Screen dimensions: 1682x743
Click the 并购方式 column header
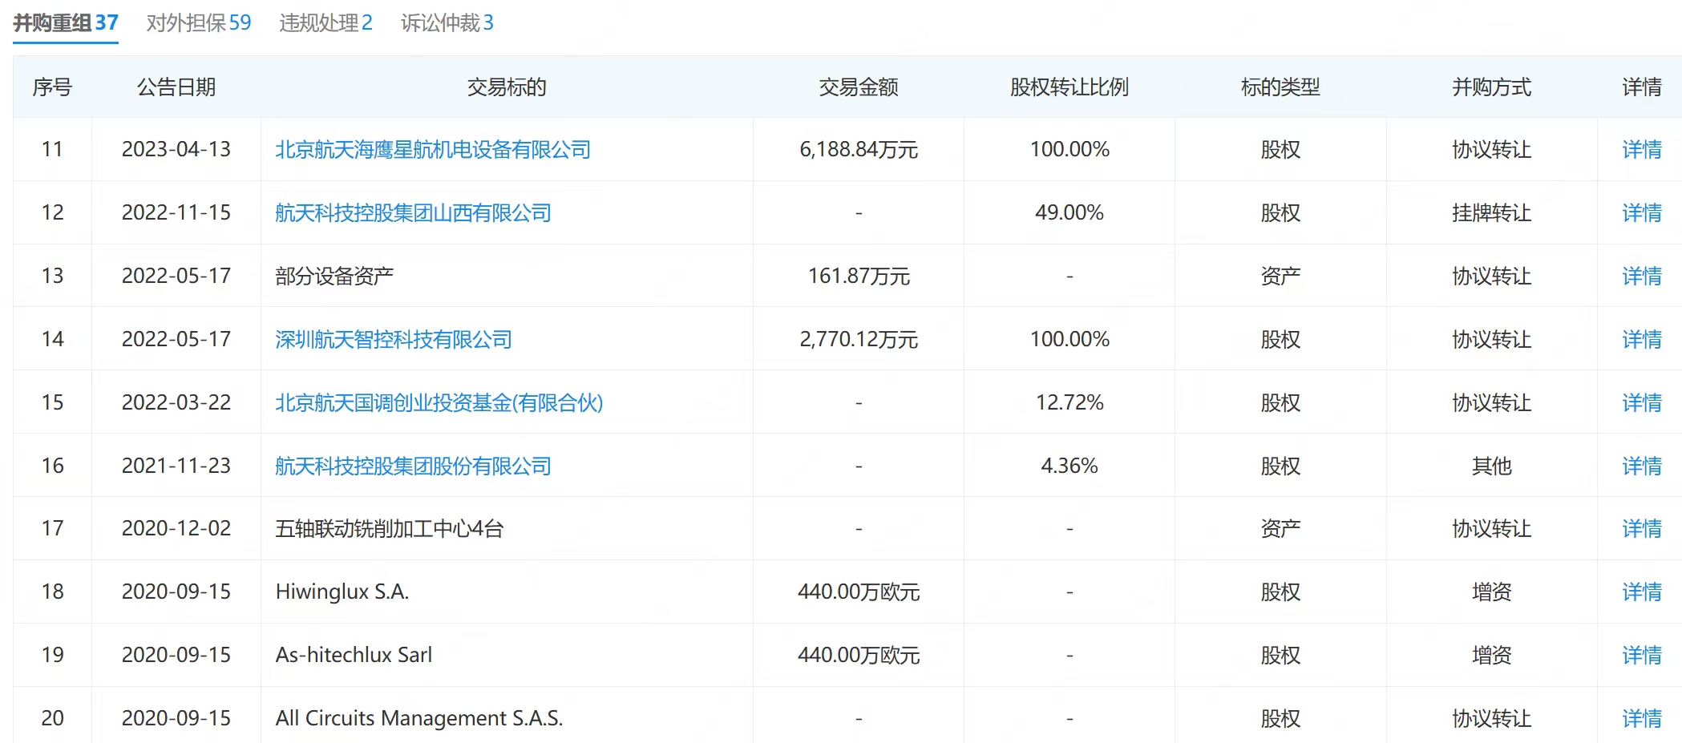pyautogui.click(x=1491, y=87)
